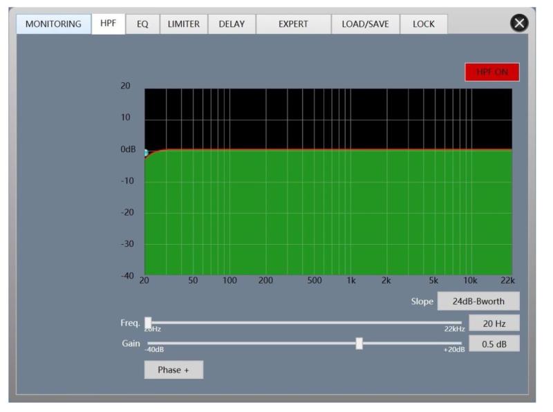This screenshot has height=412, width=553.
Task: Close the HPF settings window
Action: [x=518, y=24]
